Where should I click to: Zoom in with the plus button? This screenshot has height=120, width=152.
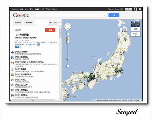68,43
